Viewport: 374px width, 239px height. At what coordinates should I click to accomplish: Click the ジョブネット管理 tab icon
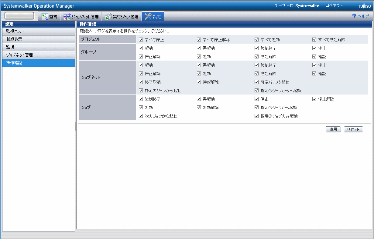pyautogui.click(x=67, y=17)
